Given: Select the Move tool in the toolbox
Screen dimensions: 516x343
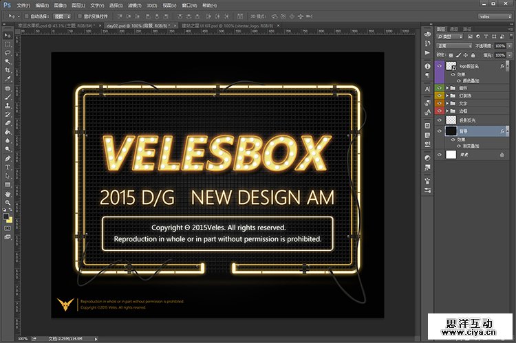Looking at the screenshot, I should [x=8, y=34].
